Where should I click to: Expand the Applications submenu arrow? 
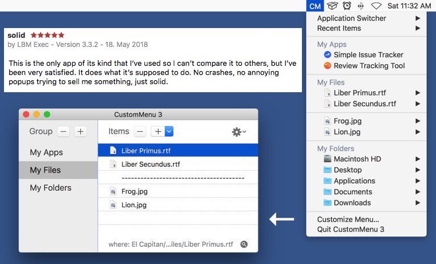point(418,181)
